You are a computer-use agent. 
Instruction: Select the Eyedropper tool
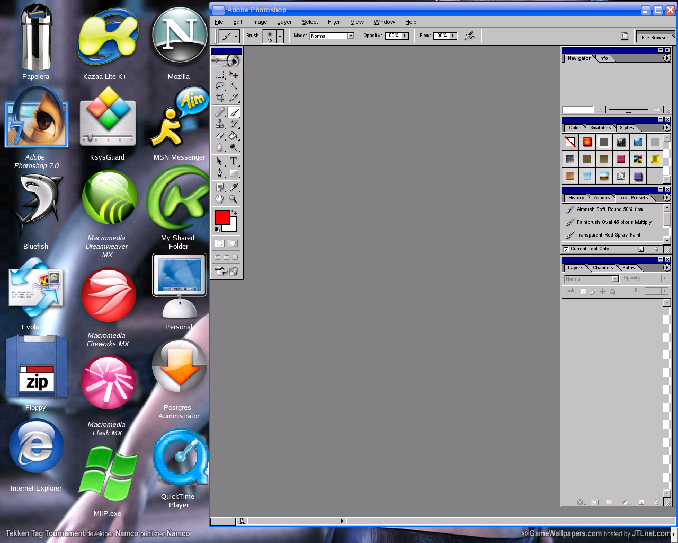coord(234,187)
